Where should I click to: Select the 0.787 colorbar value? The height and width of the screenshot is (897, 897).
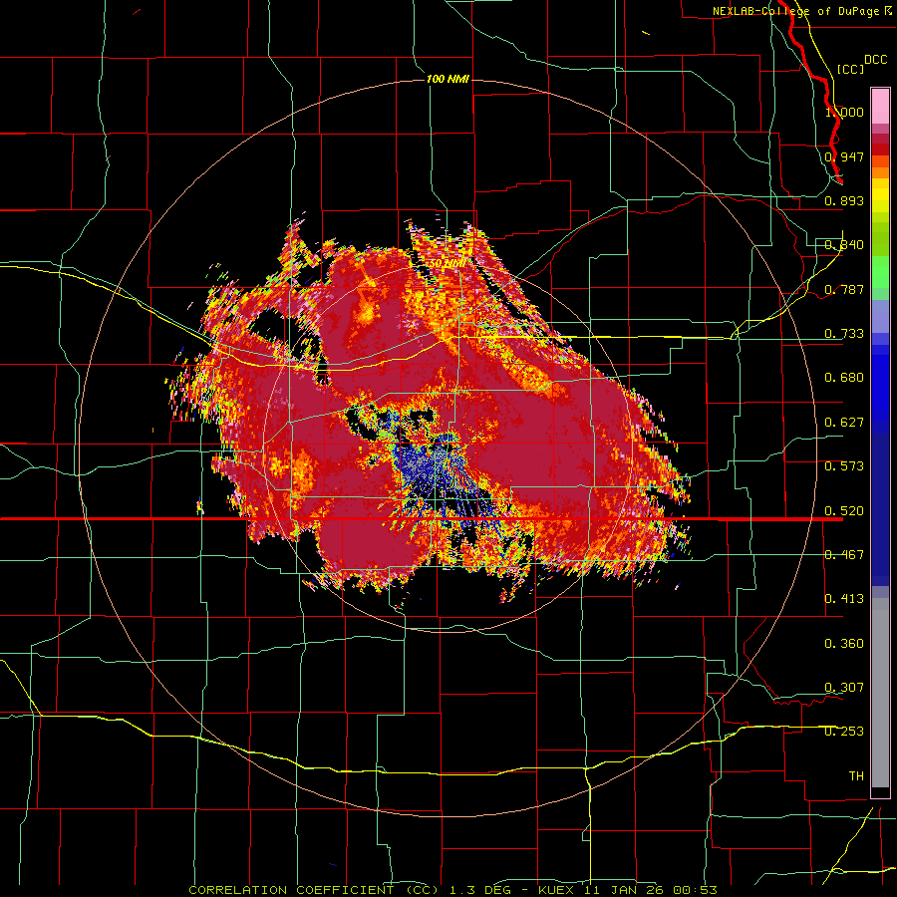(x=844, y=289)
